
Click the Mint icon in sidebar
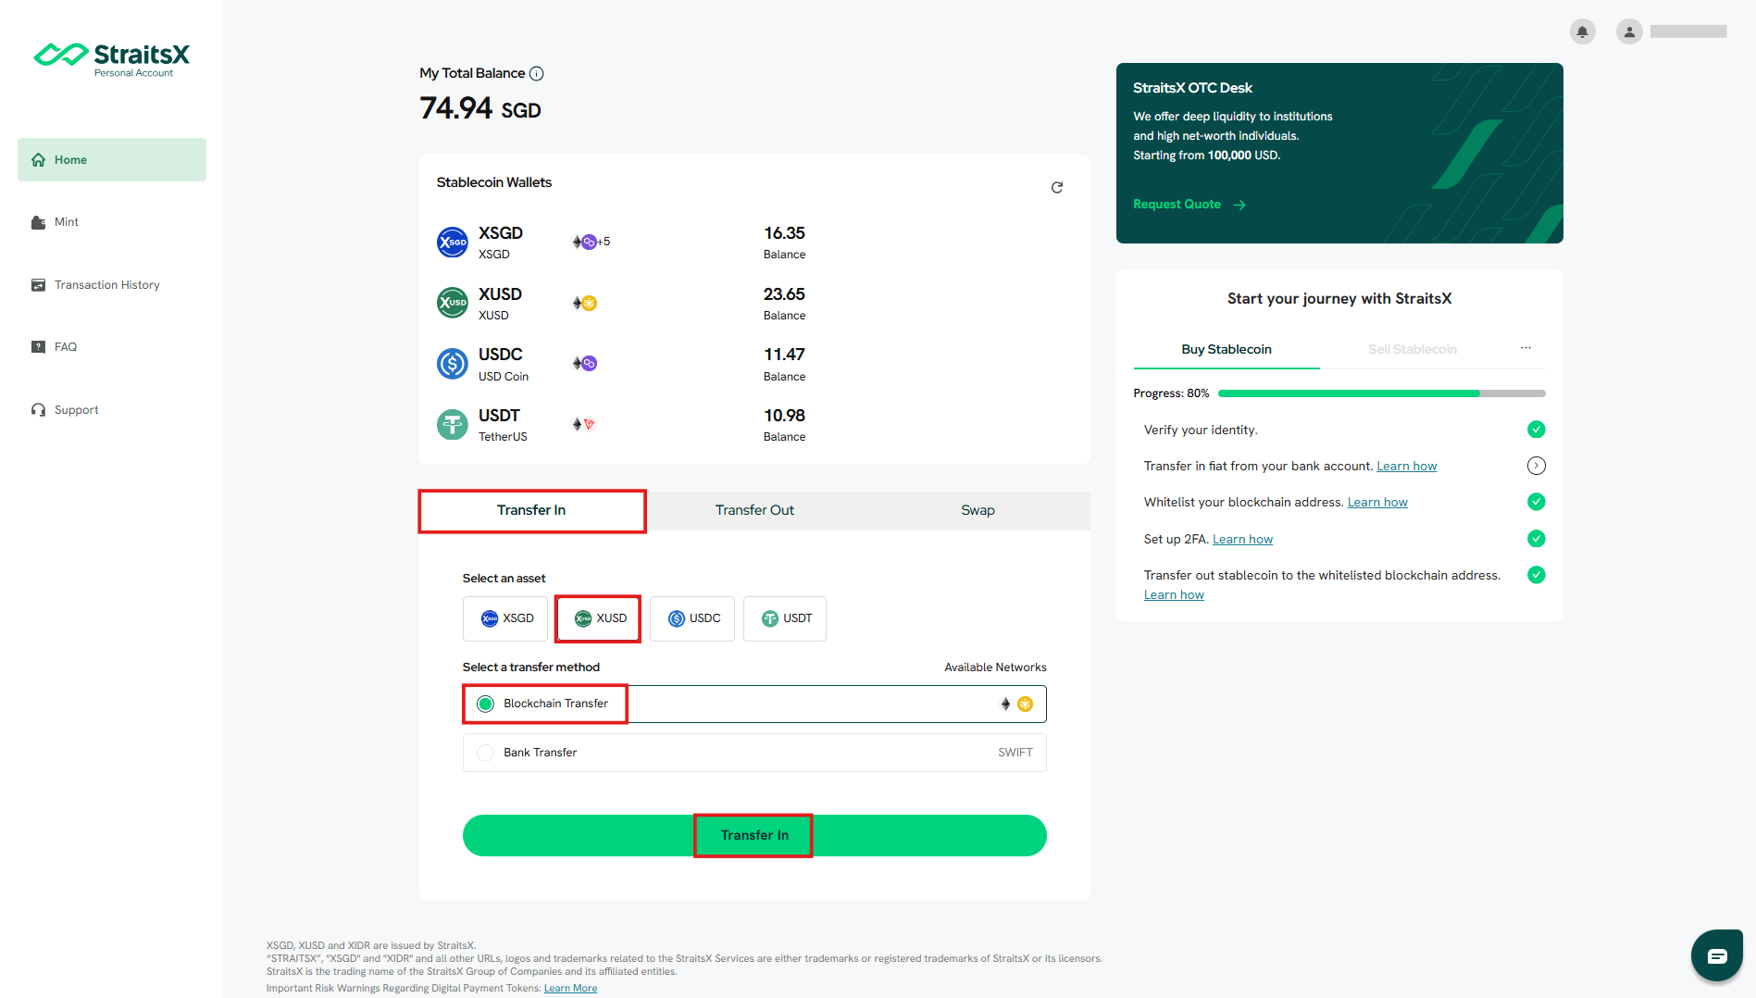pos(38,222)
